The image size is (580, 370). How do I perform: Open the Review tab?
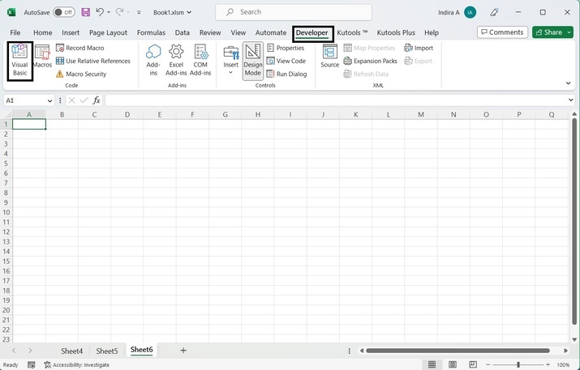tap(210, 32)
